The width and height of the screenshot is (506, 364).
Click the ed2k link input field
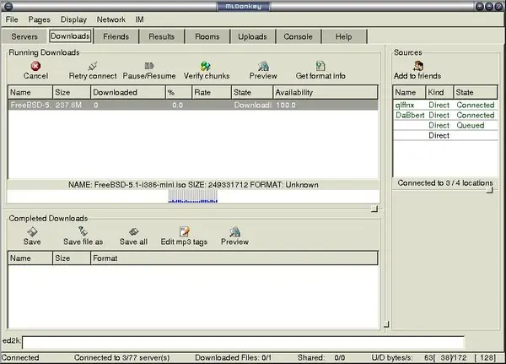(x=243, y=341)
